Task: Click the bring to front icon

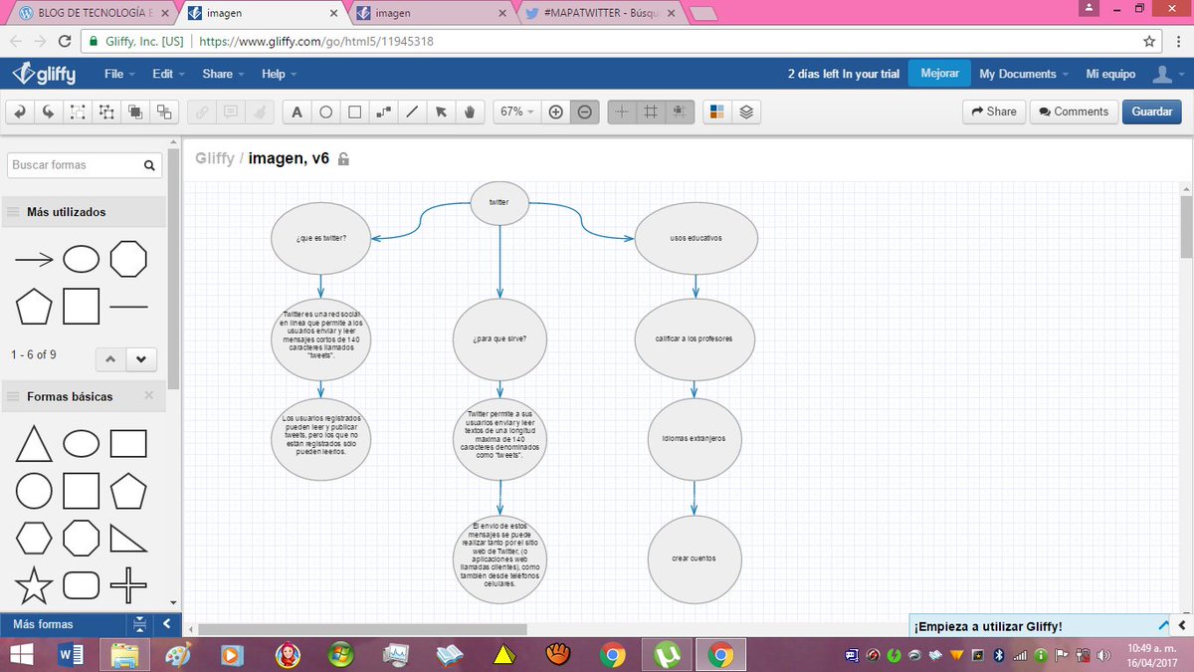Action: [135, 112]
